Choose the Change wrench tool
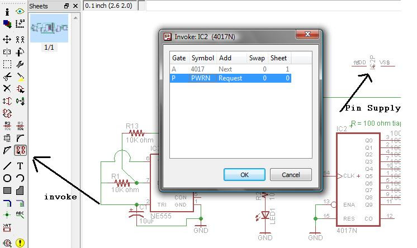This screenshot has width=417, height=248. 20,64
